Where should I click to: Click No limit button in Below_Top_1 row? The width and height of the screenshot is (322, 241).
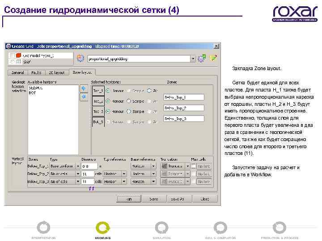pyautogui.click(x=204, y=166)
